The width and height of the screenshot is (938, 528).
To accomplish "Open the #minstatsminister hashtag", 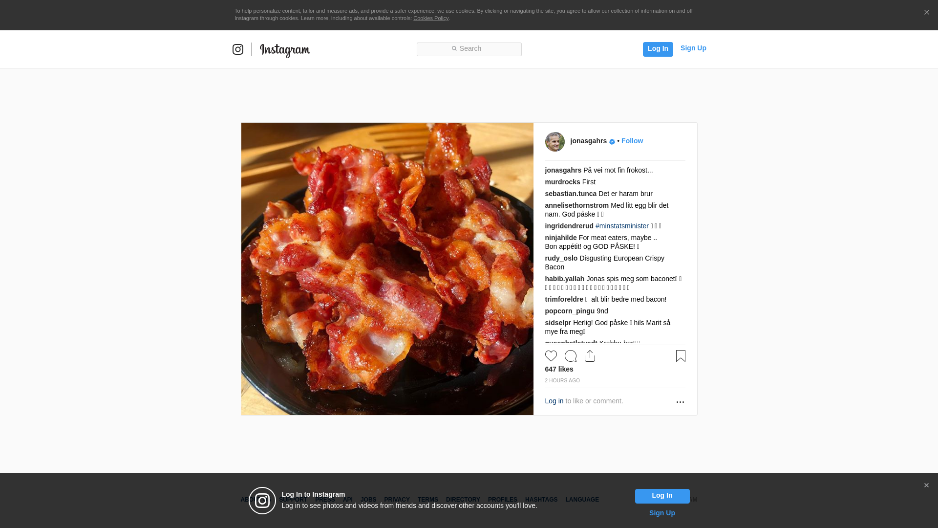I will [622, 226].
